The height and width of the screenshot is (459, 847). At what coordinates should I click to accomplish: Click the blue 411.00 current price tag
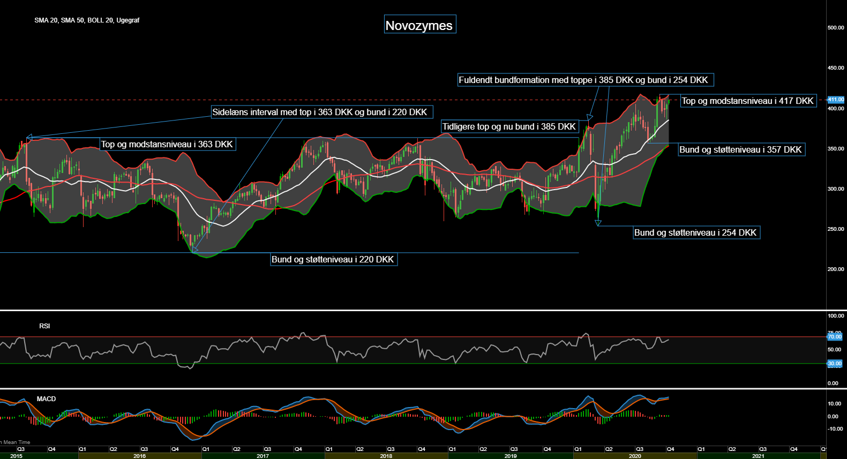pyautogui.click(x=836, y=100)
